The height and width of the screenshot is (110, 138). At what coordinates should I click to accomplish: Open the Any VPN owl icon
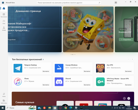click(100, 68)
